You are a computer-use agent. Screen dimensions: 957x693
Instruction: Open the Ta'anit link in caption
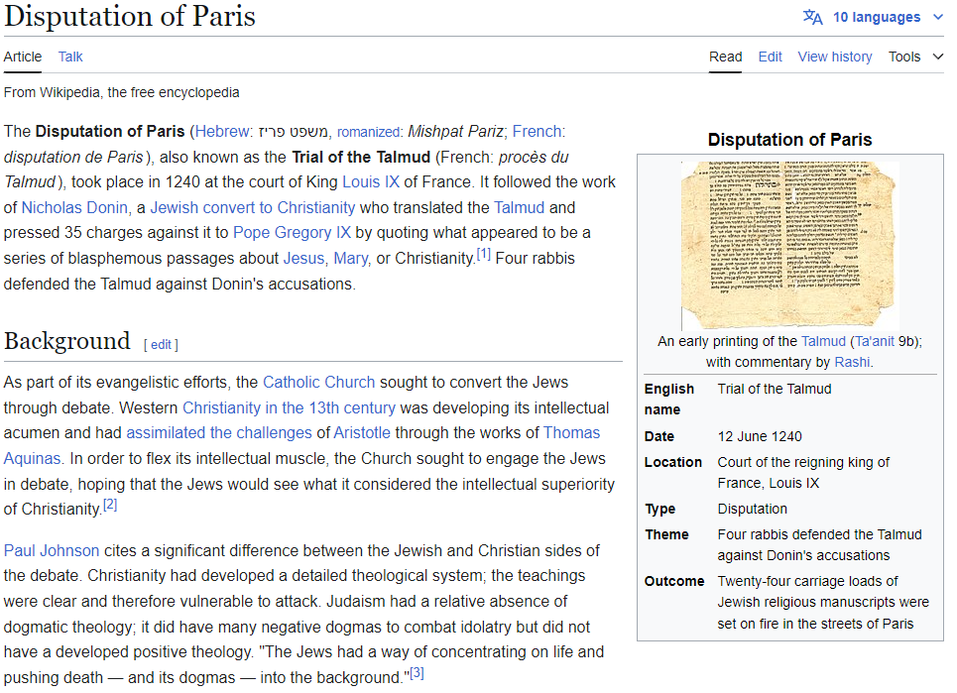(874, 341)
